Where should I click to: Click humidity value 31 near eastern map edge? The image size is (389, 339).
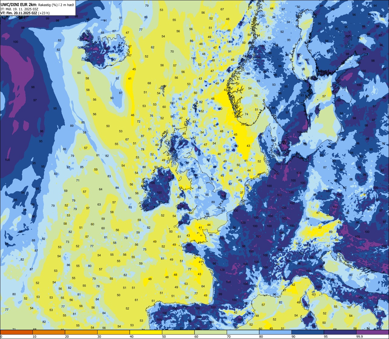364,194
